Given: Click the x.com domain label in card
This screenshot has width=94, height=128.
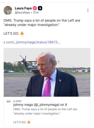Looking at the screenshot, I should click(x=17, y=101).
